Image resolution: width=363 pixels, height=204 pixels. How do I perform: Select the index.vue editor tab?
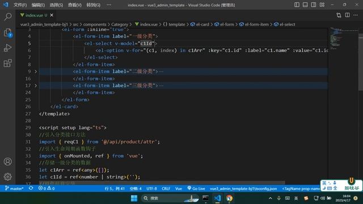pyautogui.click(x=36, y=15)
